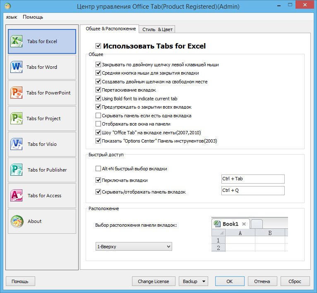This screenshot has width=317, height=293.
Task: Select the Tabs for Excel icon
Action: pos(17,41)
